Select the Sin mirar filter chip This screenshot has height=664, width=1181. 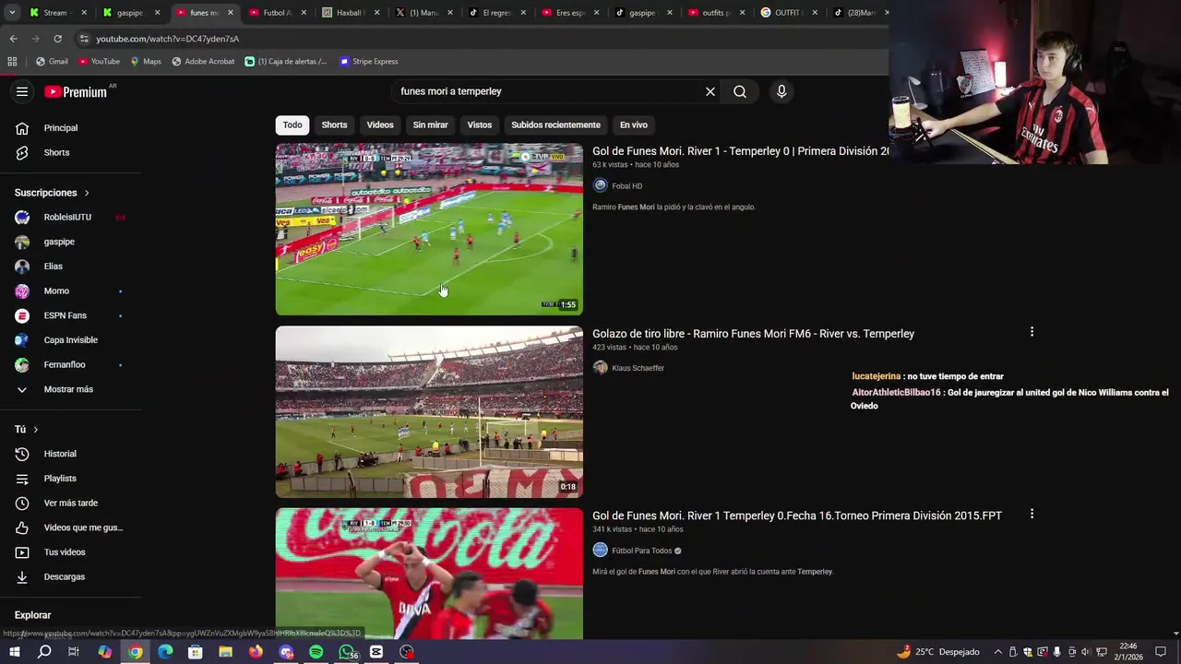[x=430, y=125]
